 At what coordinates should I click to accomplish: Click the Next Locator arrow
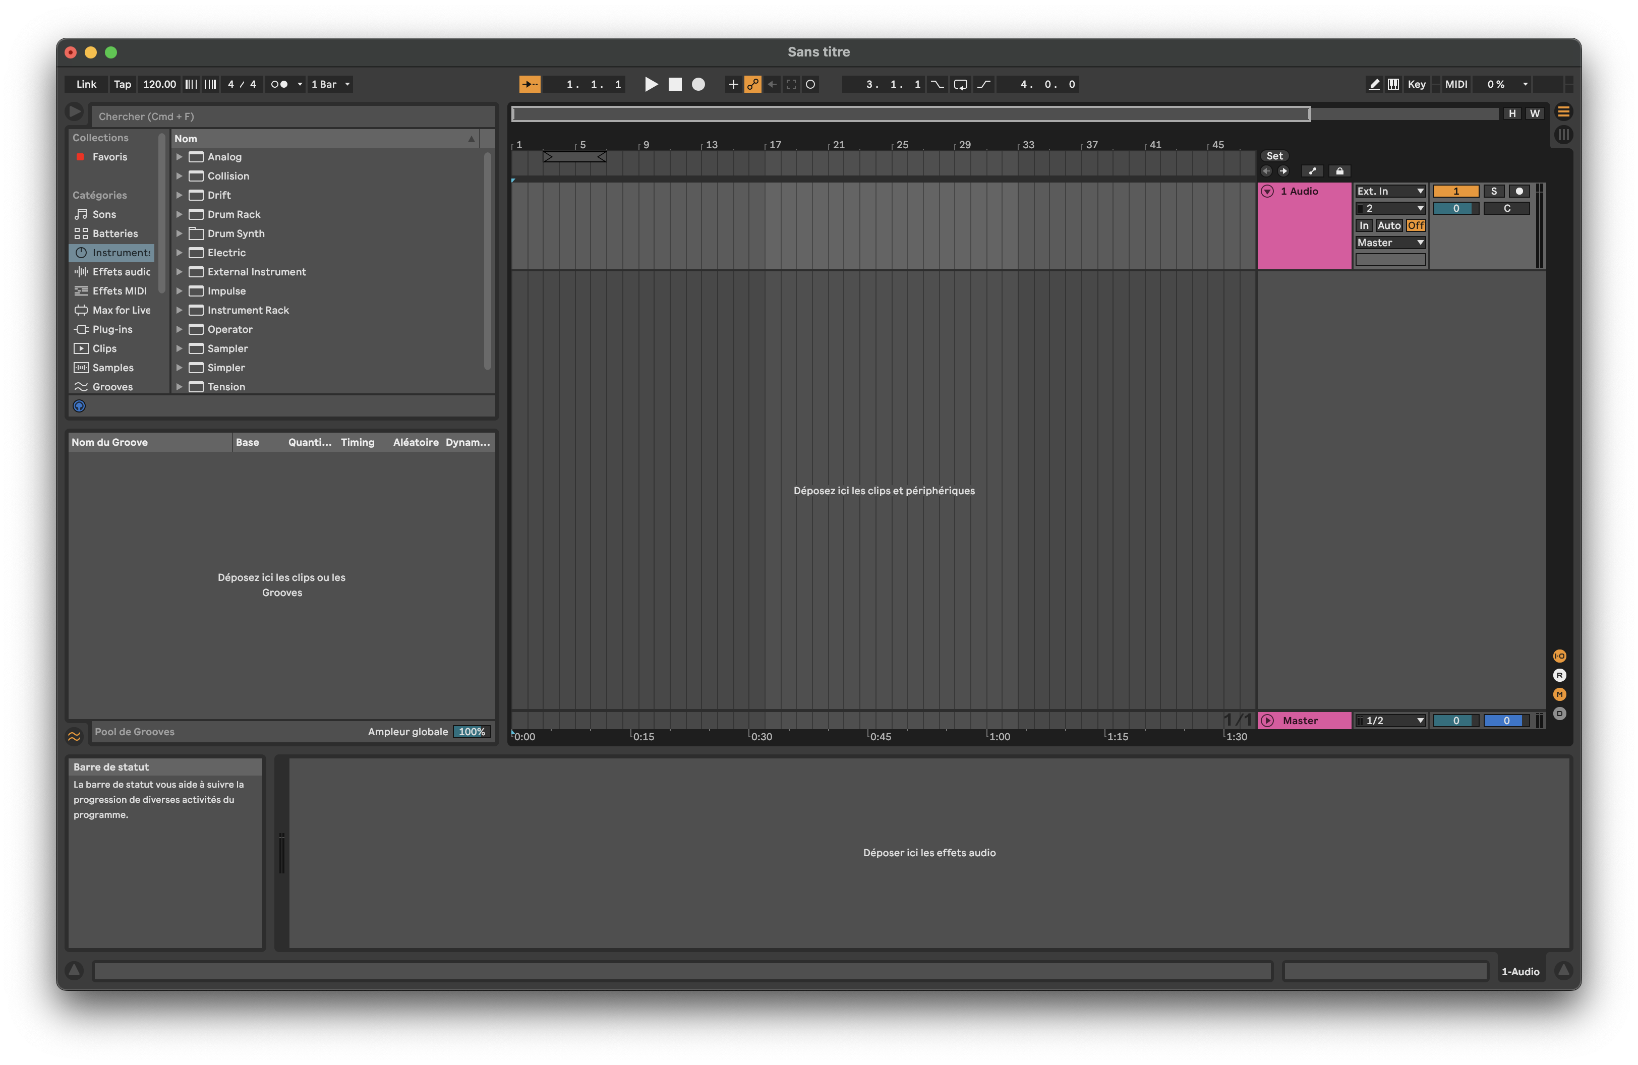(1283, 171)
